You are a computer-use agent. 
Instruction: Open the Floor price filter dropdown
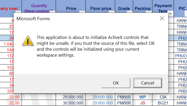(x=112, y=12)
